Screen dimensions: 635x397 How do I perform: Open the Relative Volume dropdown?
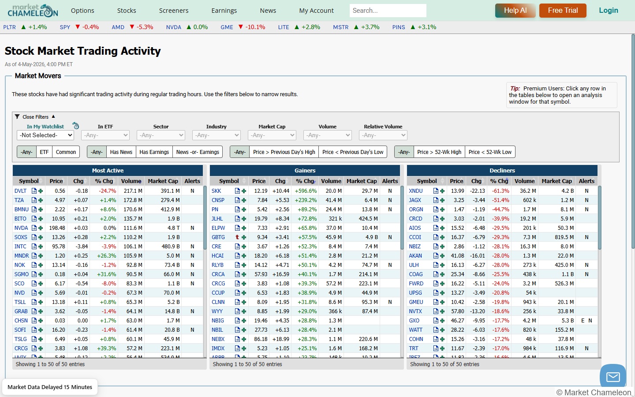383,135
